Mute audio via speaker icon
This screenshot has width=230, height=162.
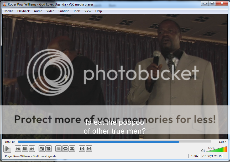pyautogui.click(x=203, y=150)
